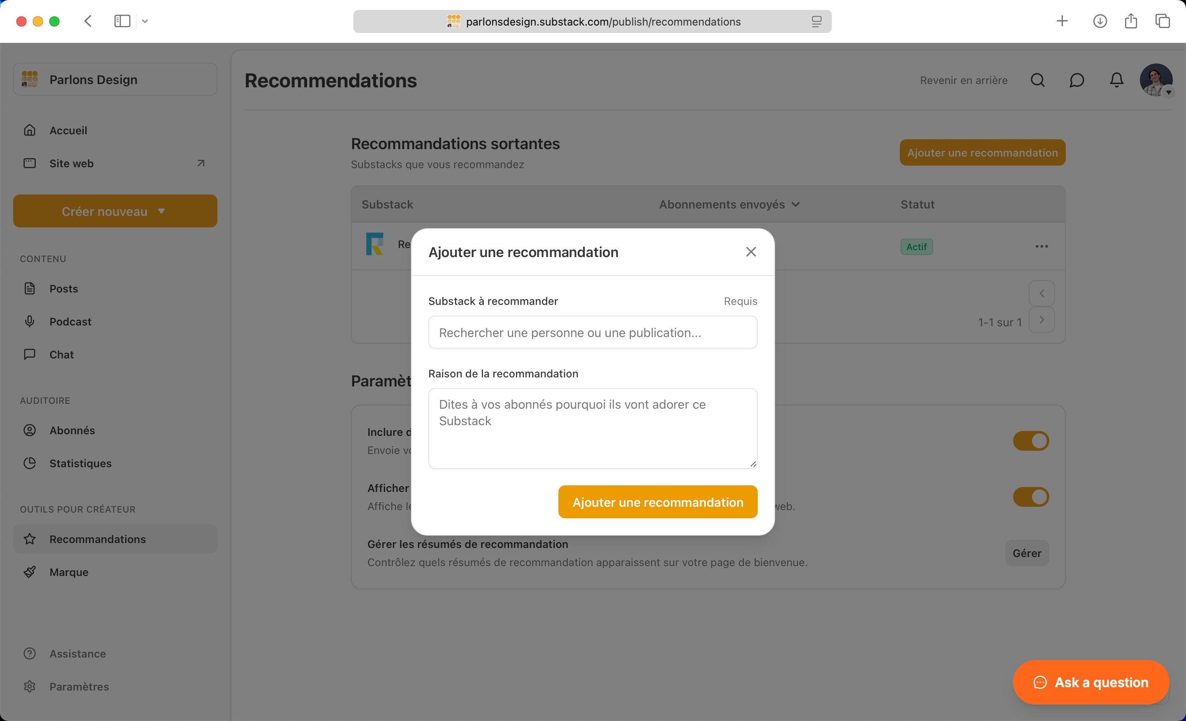1186x721 pixels.
Task: Click the Safari address bar
Action: [592, 21]
